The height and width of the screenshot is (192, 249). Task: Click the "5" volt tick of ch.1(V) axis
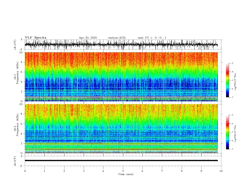tap(22, 40)
